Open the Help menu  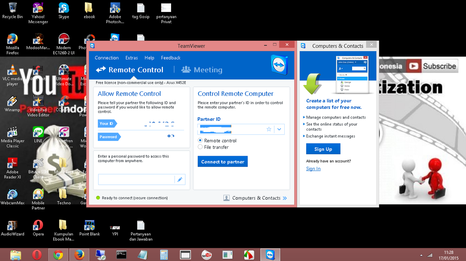pos(149,58)
